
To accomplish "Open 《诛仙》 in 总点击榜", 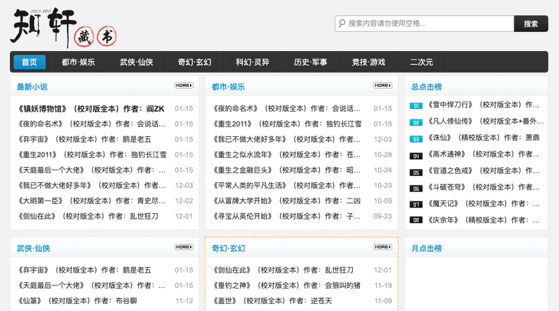I will click(484, 138).
